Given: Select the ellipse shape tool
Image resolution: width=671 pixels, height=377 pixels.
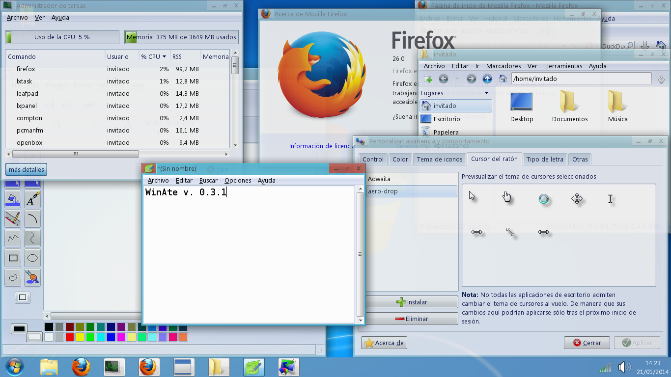Looking at the screenshot, I should coord(32,258).
